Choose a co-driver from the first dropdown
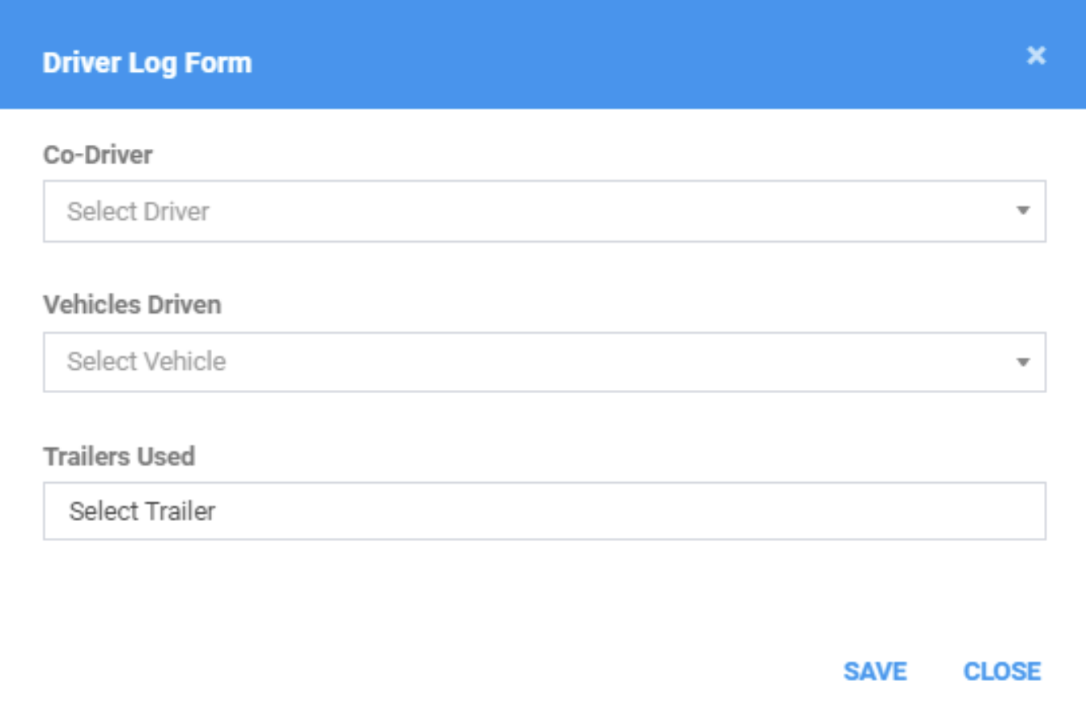1086x728 pixels. (545, 211)
